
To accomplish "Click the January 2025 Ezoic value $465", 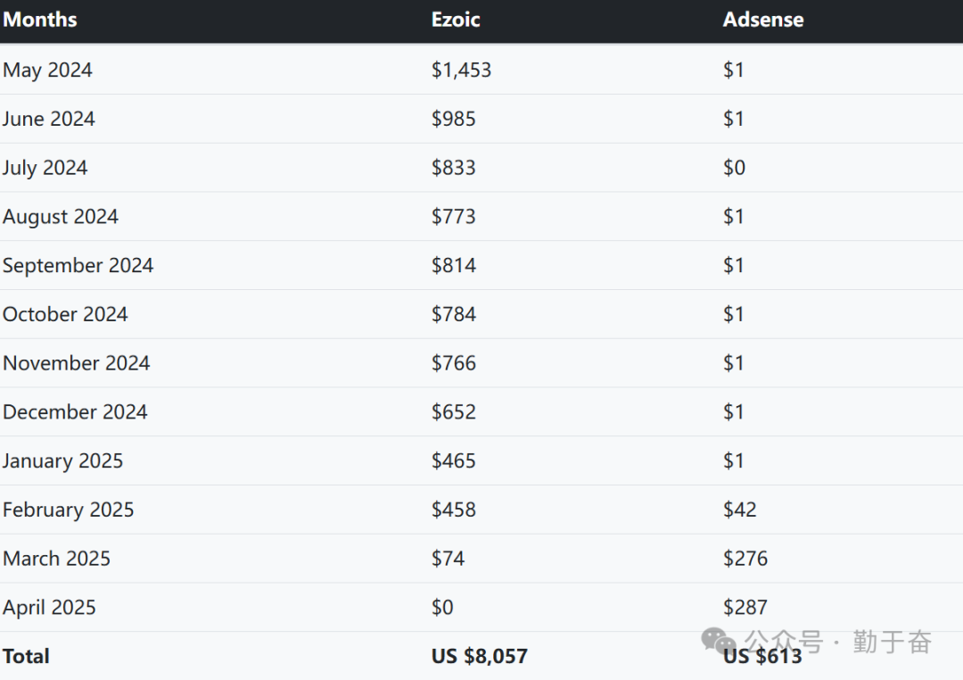I will (x=454, y=461).
